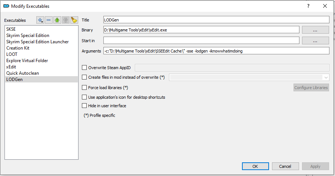335x176 pixels.
Task: Select Quick Autoclean executable entry
Action: (23, 73)
